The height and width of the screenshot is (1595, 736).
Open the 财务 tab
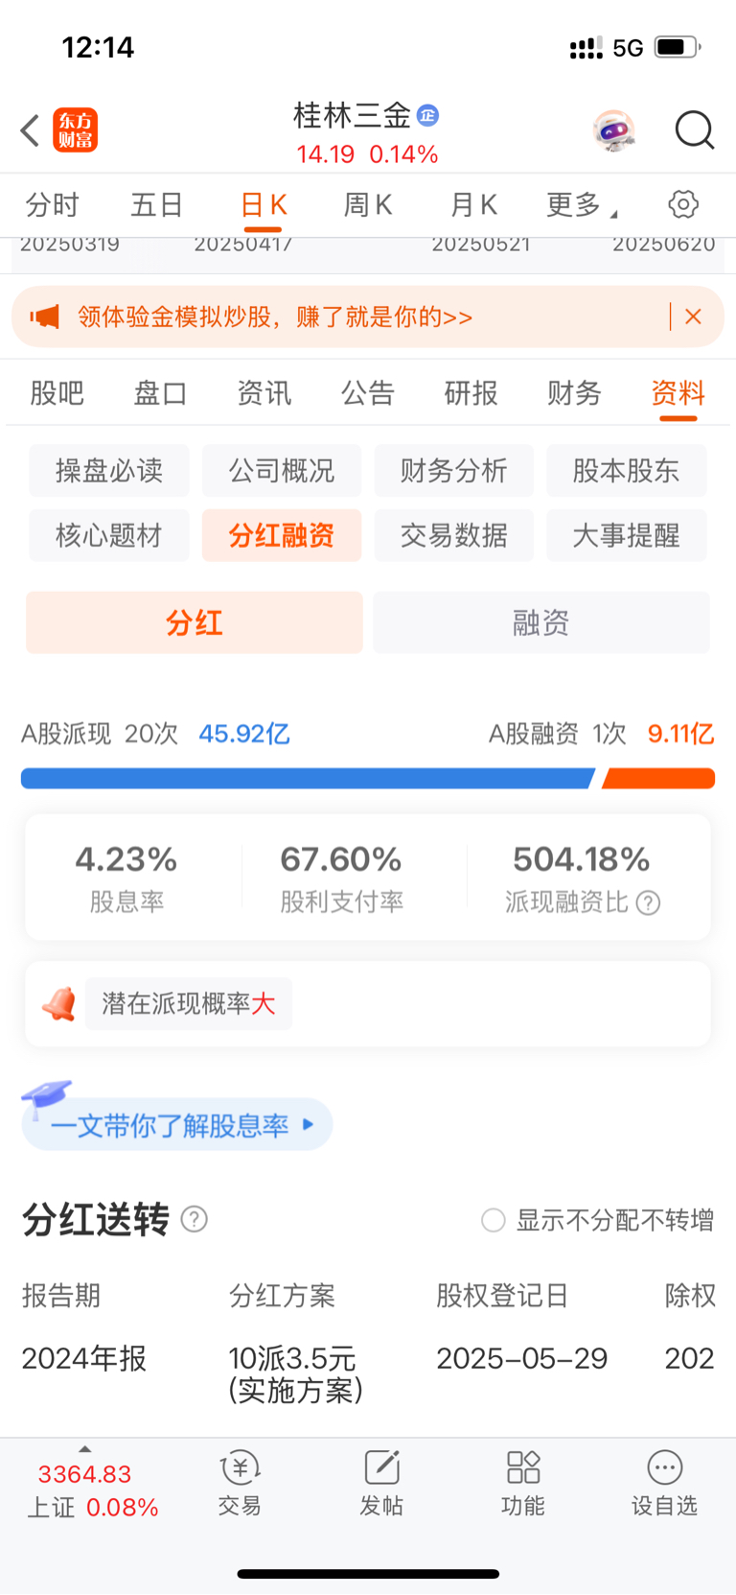574,392
